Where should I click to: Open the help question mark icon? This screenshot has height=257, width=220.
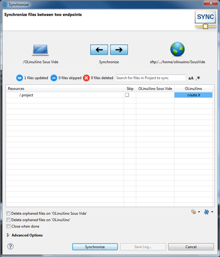pyautogui.click(x=10, y=246)
